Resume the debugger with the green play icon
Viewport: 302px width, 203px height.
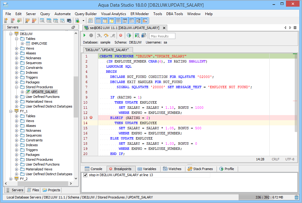(85, 35)
